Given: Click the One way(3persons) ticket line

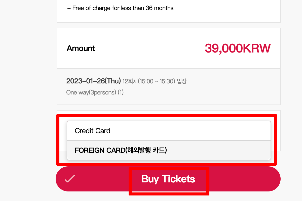Looking at the screenshot, I should [x=95, y=92].
